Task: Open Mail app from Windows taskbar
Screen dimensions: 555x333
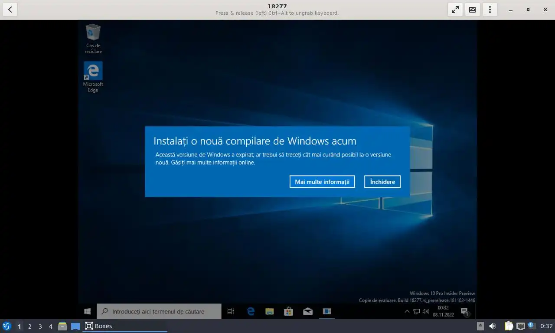Action: tap(308, 311)
